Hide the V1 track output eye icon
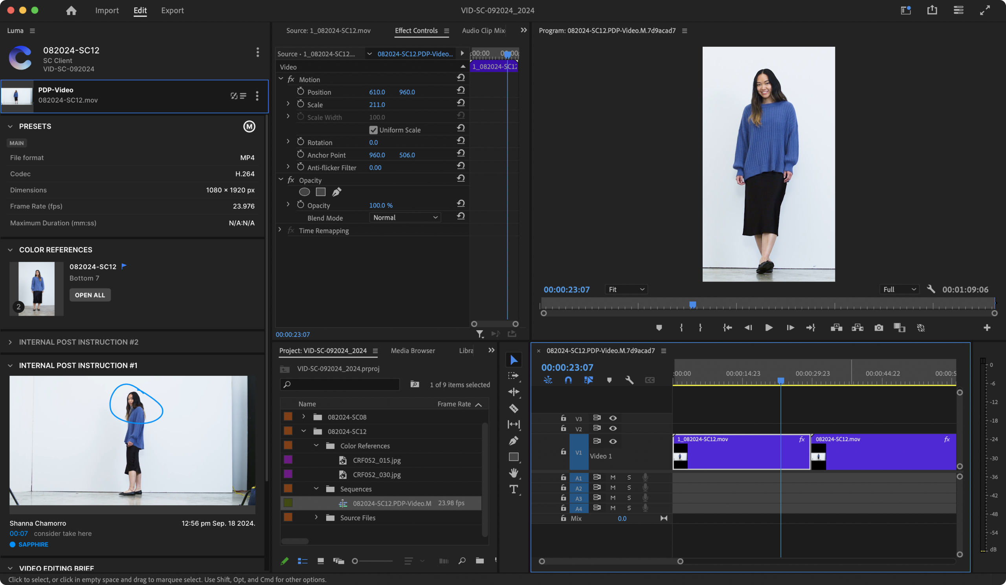This screenshot has width=1006, height=585. click(613, 441)
